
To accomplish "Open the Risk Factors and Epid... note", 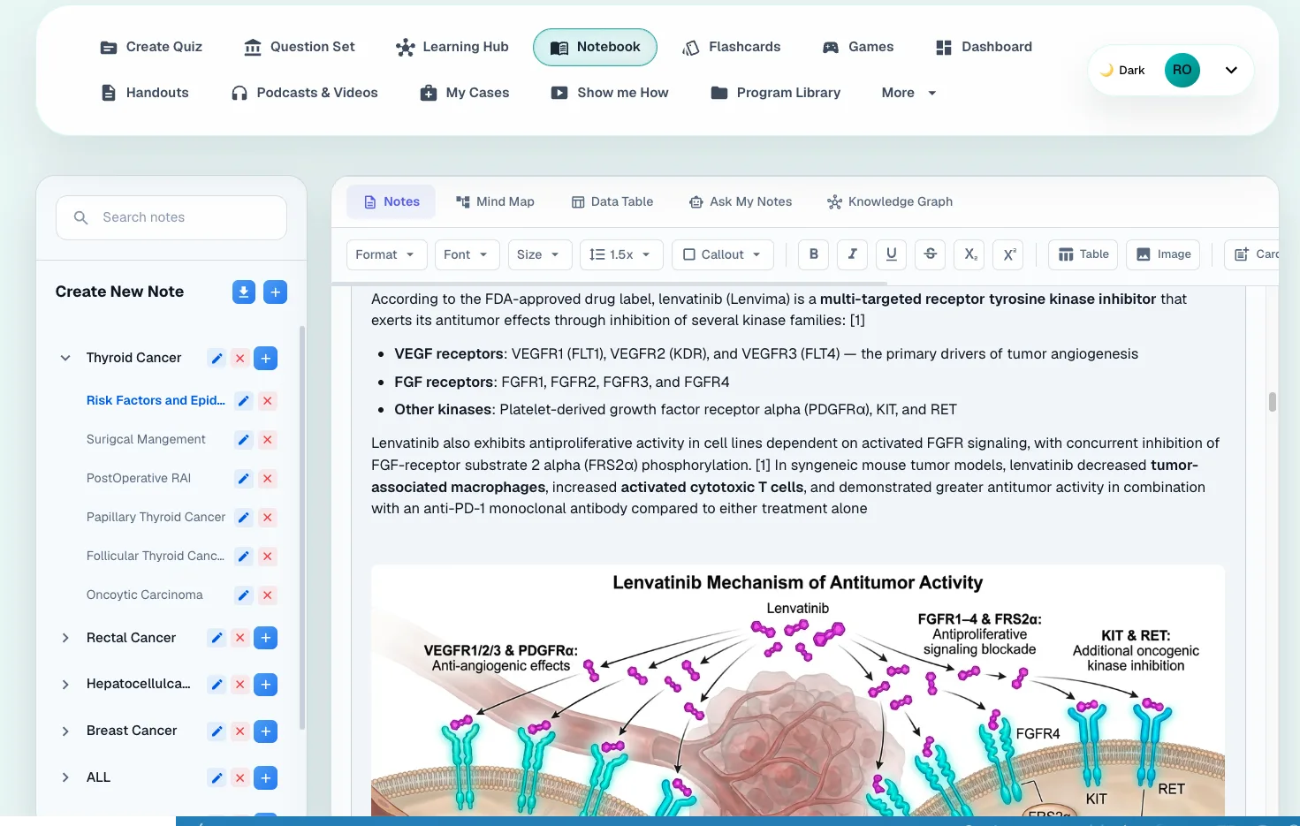I will coord(156,400).
